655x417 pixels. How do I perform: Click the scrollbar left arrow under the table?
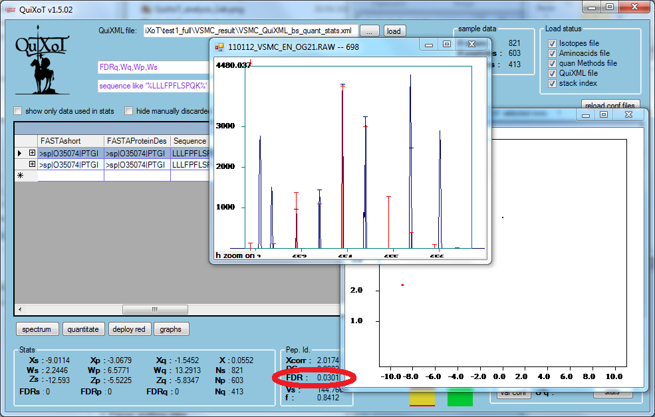(19, 309)
